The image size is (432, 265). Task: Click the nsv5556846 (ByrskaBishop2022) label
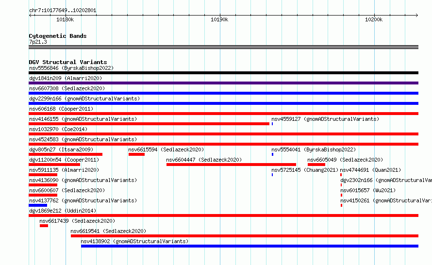click(x=71, y=68)
